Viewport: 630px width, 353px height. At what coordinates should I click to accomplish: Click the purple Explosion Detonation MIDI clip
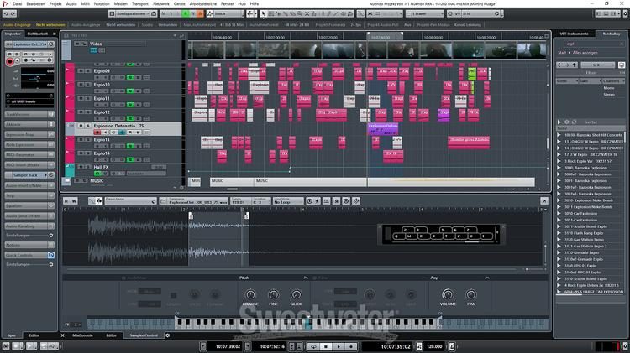(x=383, y=129)
